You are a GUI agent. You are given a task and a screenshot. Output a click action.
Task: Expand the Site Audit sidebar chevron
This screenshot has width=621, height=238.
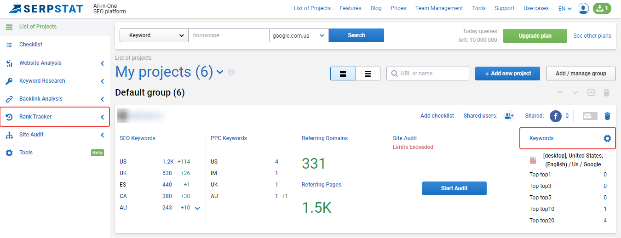coord(103,135)
